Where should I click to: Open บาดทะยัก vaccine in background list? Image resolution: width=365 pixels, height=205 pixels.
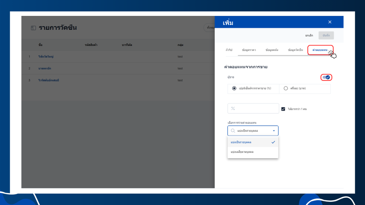coord(45,69)
